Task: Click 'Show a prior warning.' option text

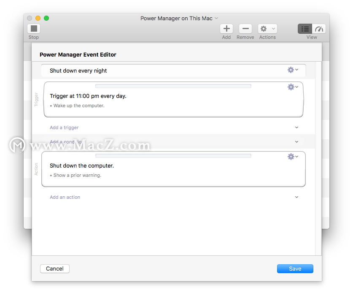Action: pos(77,175)
